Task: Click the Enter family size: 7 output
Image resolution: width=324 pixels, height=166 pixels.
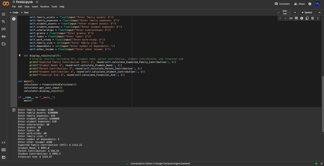Action: 32,136
